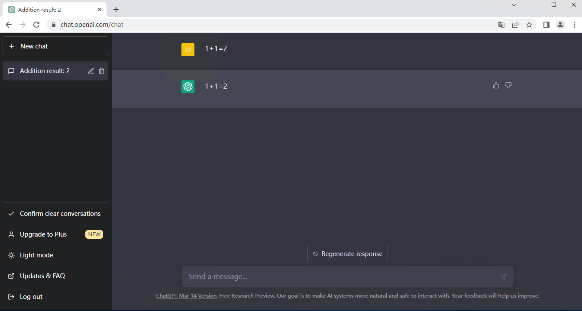This screenshot has width=582, height=311.
Task: Click the thumbs up icon on response
Action: [x=496, y=85]
